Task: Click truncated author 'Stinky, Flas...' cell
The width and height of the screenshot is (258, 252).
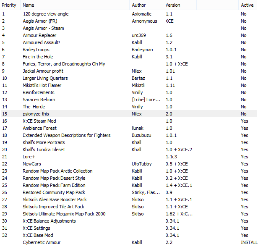Action: pos(146,192)
